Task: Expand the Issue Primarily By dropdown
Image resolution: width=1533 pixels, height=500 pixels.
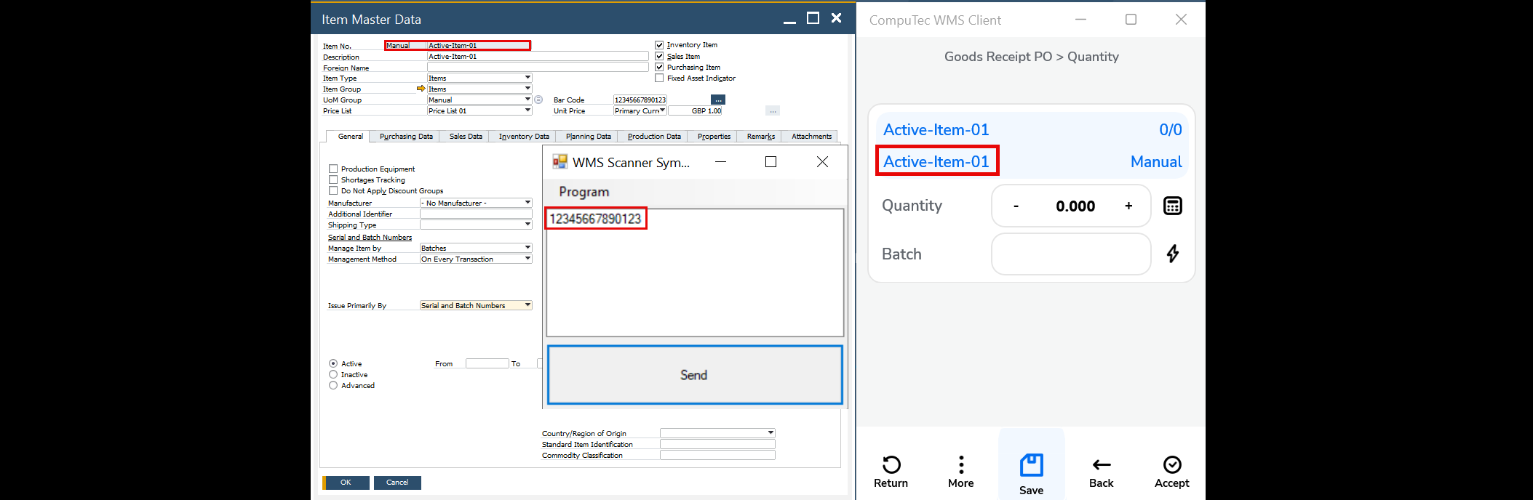Action: click(527, 305)
